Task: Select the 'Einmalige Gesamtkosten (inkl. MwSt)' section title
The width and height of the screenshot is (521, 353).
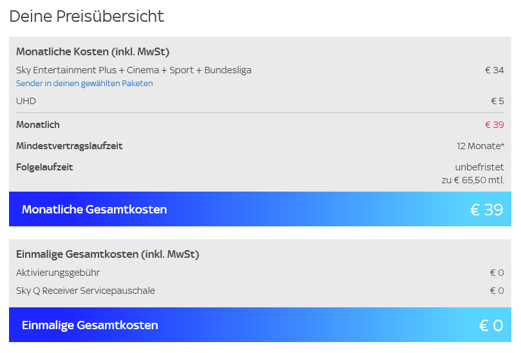Action: click(x=108, y=255)
